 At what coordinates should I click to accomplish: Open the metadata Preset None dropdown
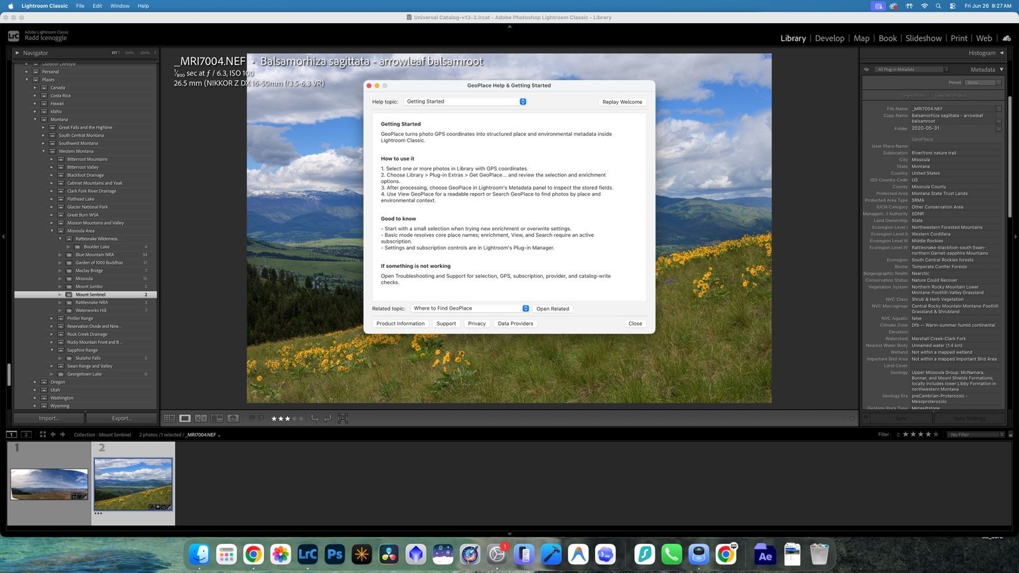(x=983, y=82)
